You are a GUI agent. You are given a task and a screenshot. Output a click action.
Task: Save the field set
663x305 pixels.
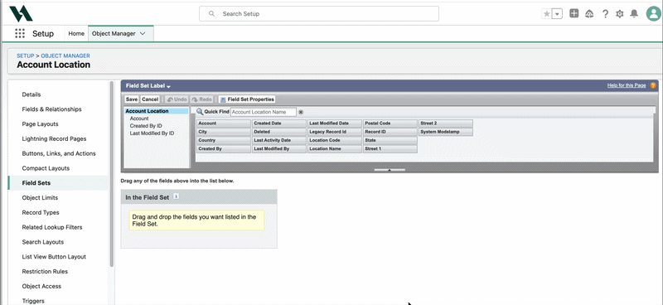tap(132, 99)
